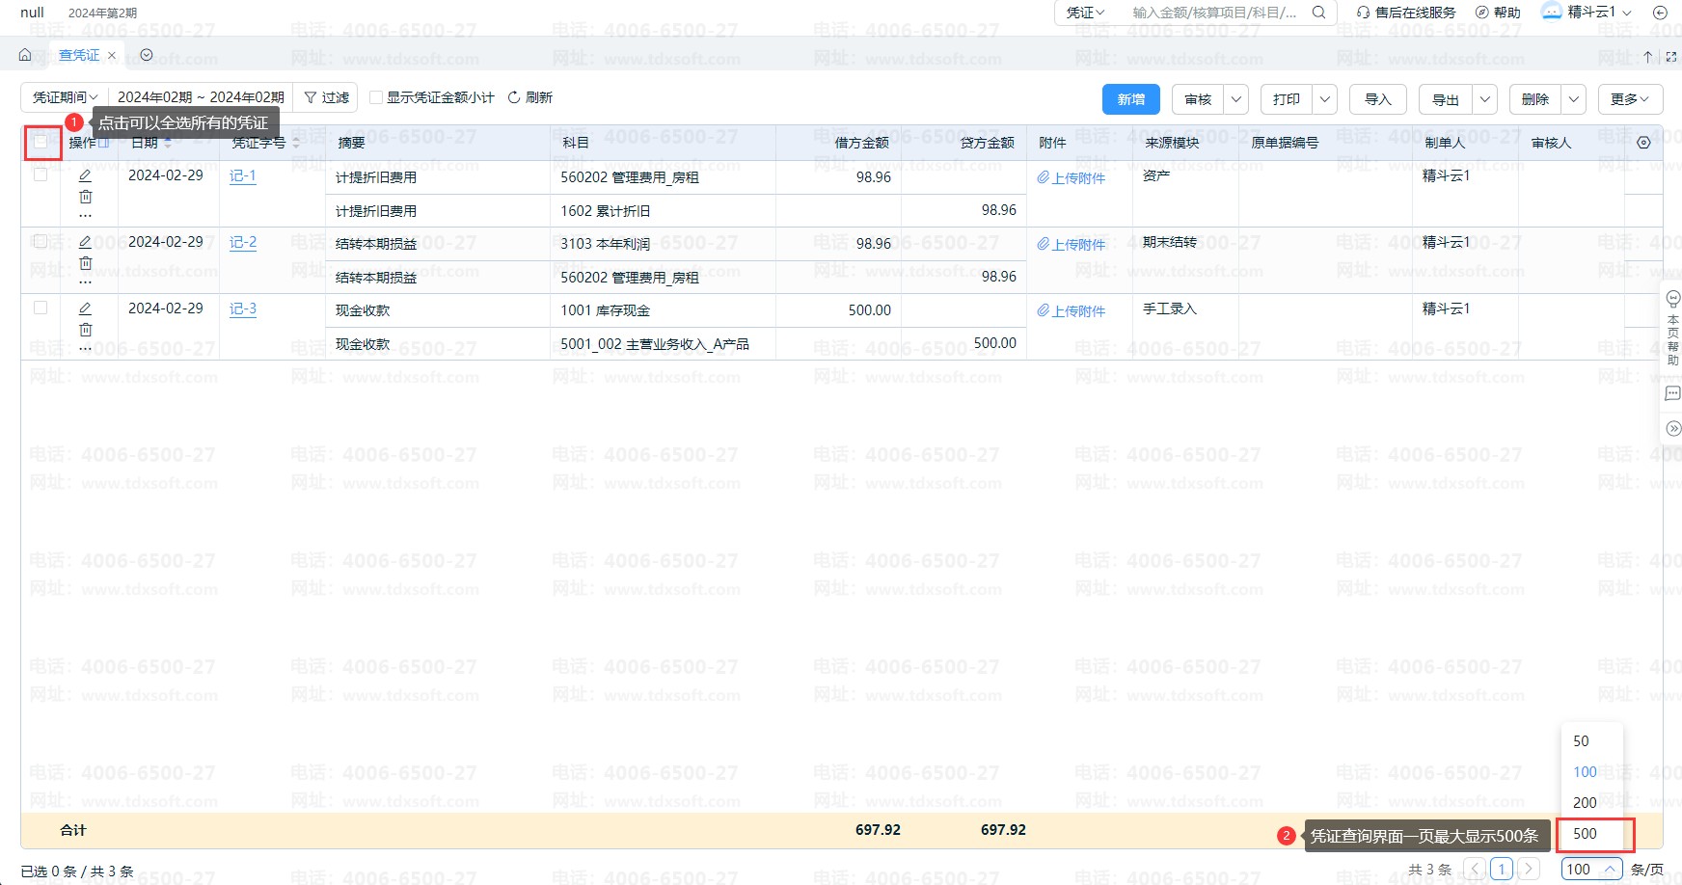The height and width of the screenshot is (885, 1682).
Task: Open voucher link 记-1
Action: [x=243, y=175]
